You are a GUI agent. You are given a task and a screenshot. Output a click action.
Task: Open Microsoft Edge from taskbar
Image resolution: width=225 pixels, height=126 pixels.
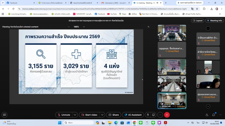[116, 123]
